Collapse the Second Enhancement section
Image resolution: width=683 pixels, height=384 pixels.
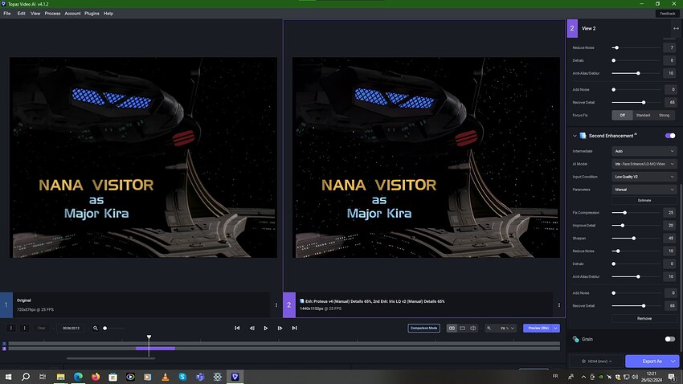575,136
